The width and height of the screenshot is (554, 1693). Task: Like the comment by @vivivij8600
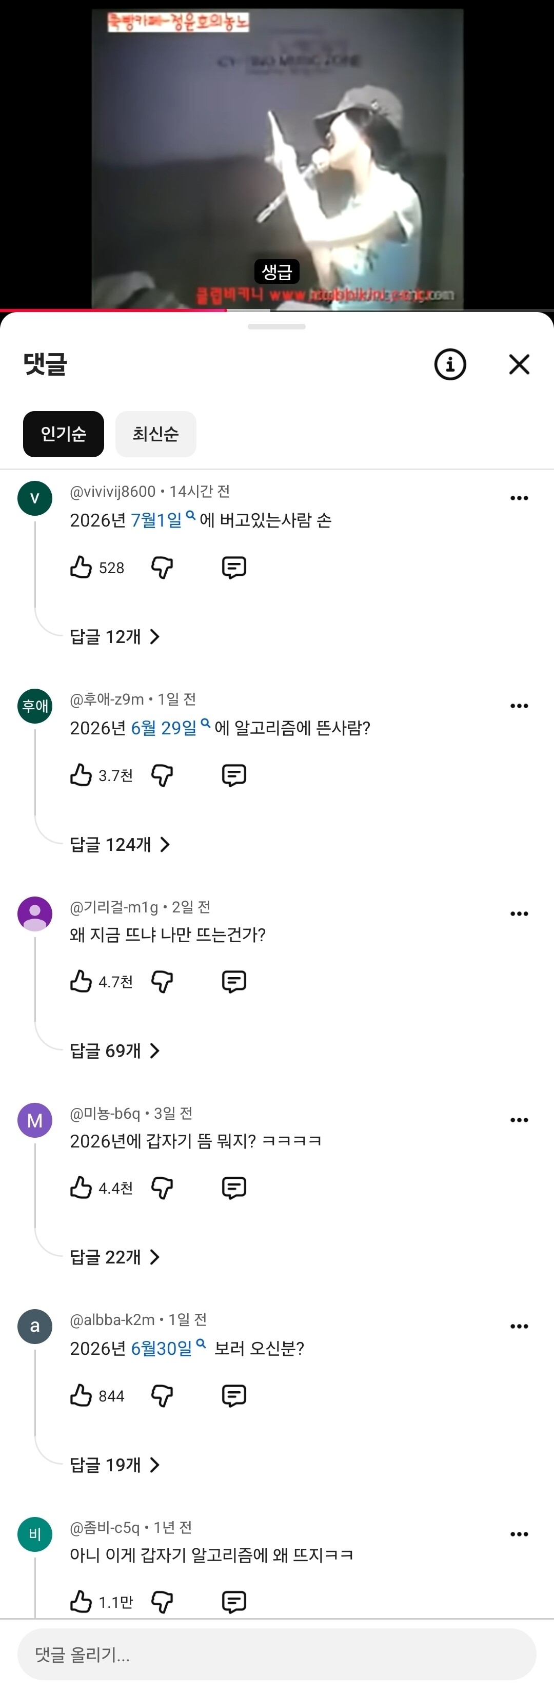[x=81, y=567]
